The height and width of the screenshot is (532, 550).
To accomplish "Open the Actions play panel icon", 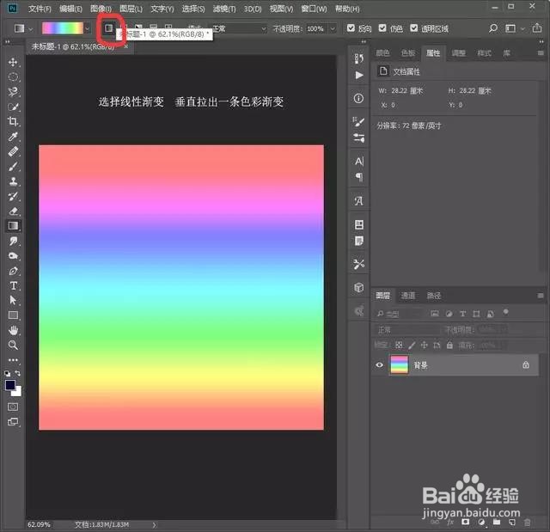I will pos(359,75).
